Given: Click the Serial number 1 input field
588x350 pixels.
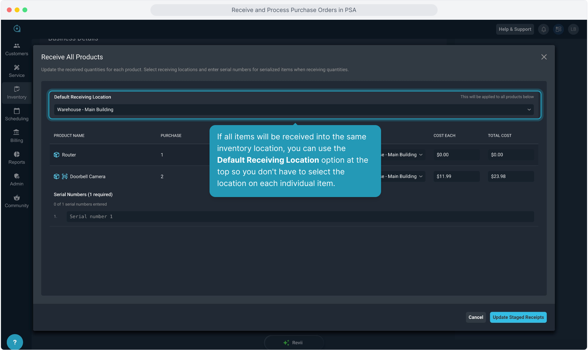Looking at the screenshot, I should (x=300, y=217).
